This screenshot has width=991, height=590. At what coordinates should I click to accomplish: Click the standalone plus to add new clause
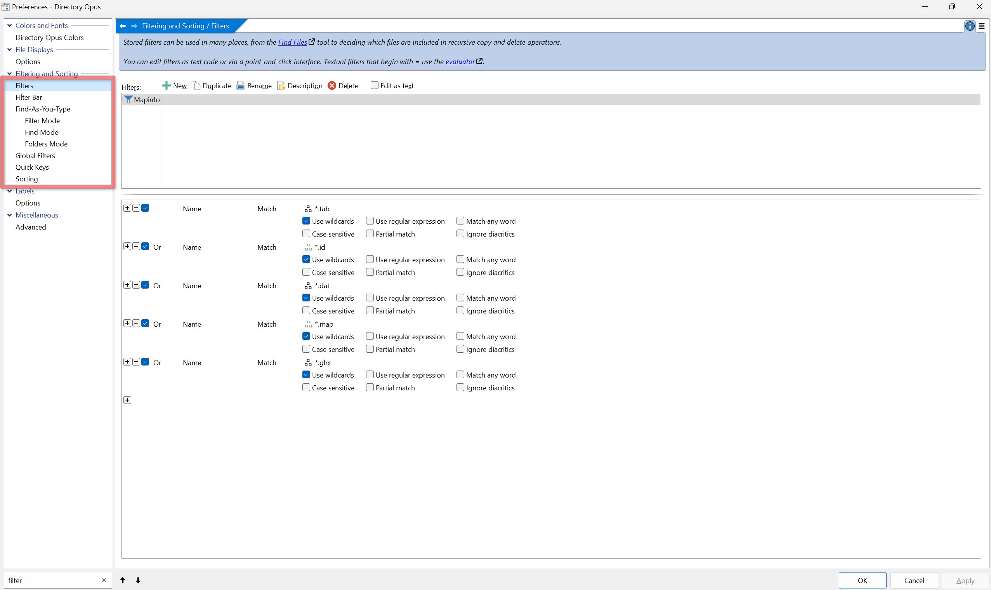[x=127, y=400]
